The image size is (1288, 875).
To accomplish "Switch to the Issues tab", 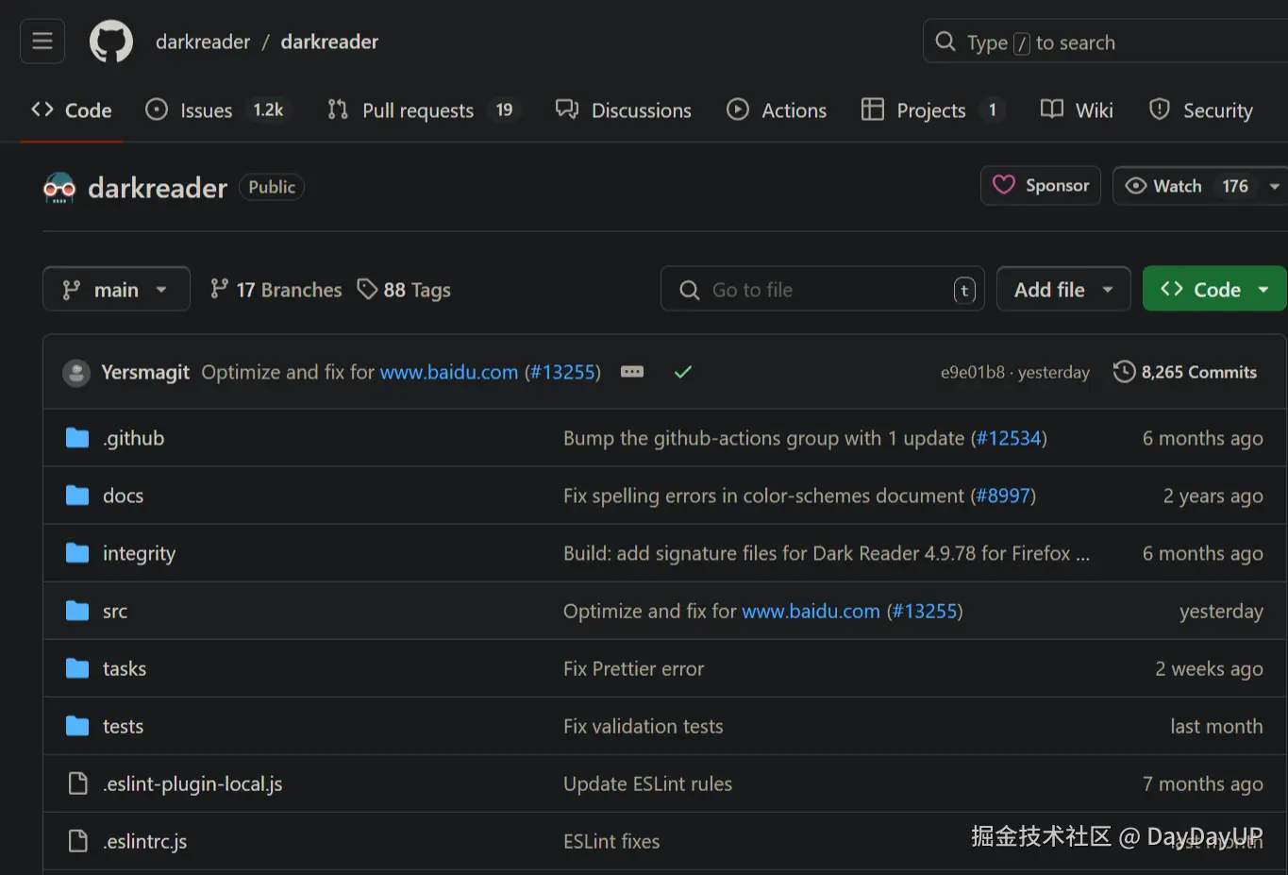I will click(x=205, y=110).
